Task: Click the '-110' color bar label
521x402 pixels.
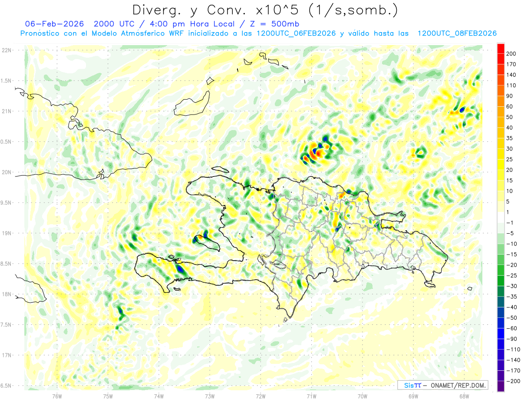Action: 512,350
